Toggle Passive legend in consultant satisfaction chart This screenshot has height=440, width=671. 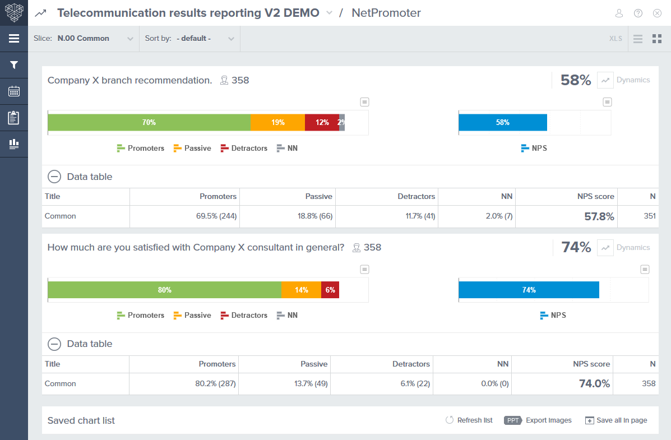click(192, 316)
